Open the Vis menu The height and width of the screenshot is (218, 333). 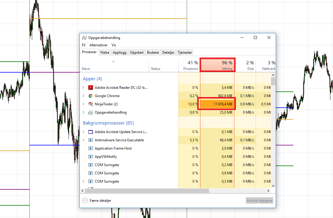114,45
